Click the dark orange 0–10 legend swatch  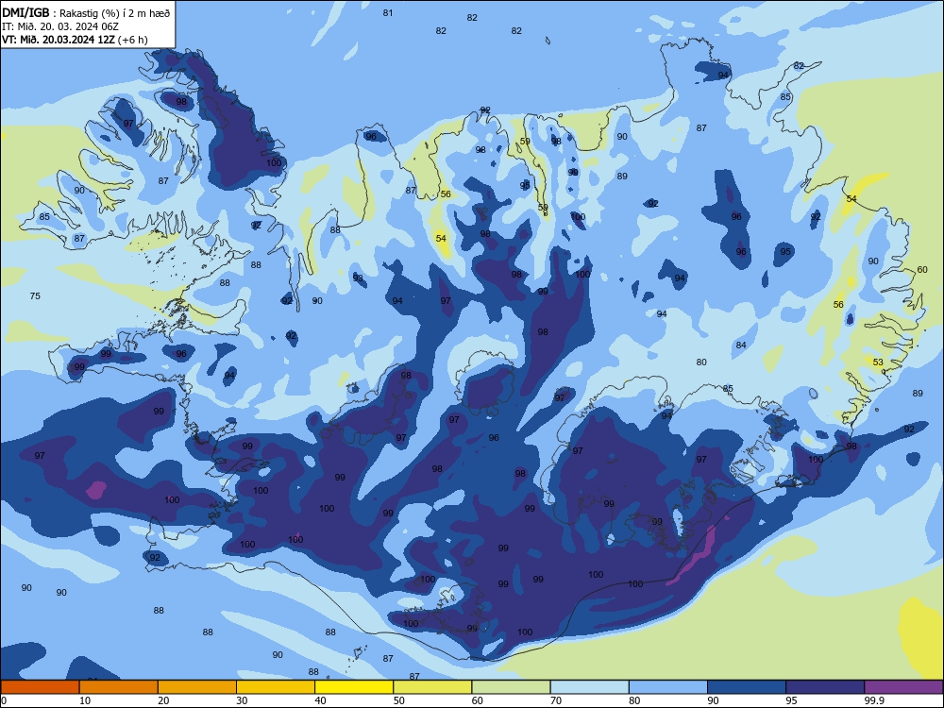point(40,687)
